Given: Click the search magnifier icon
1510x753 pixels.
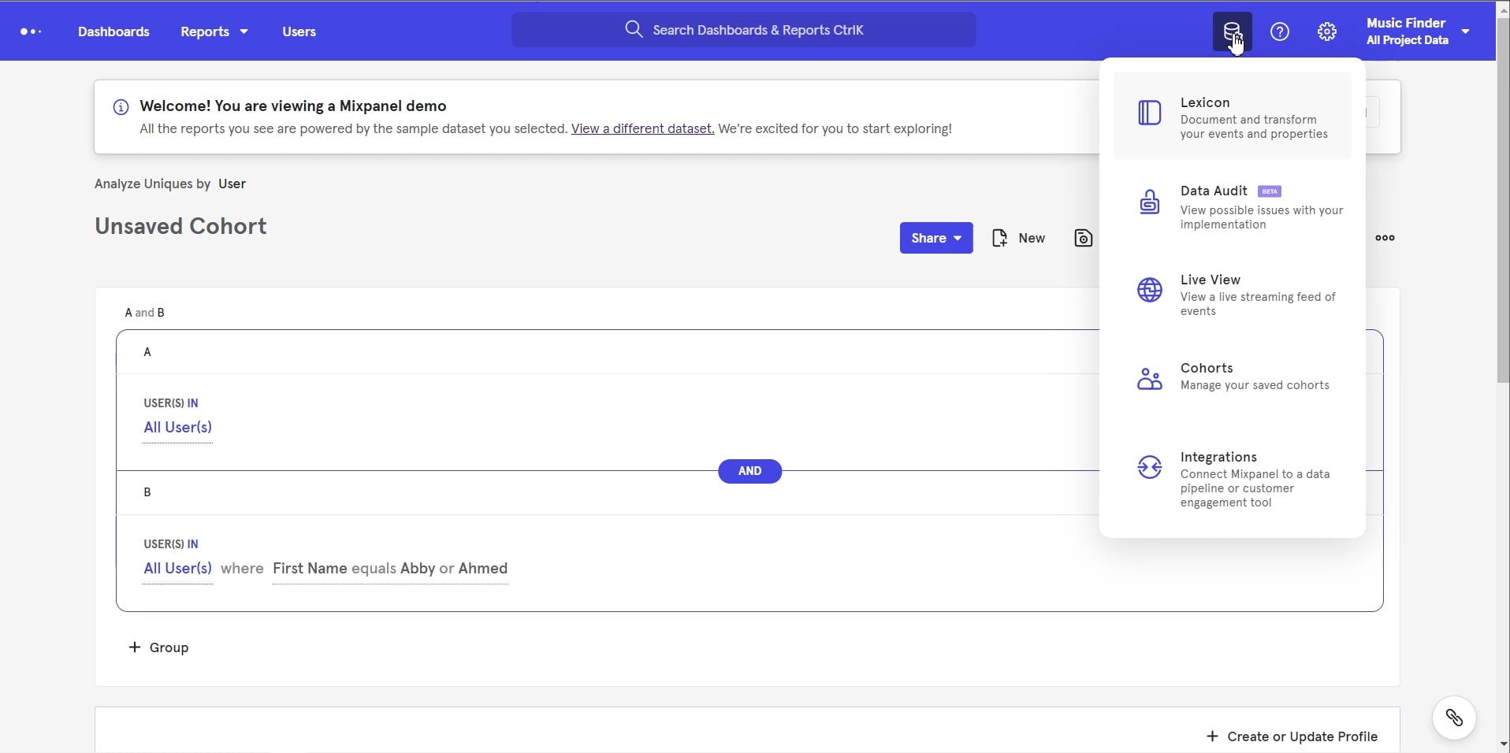Looking at the screenshot, I should point(634,29).
